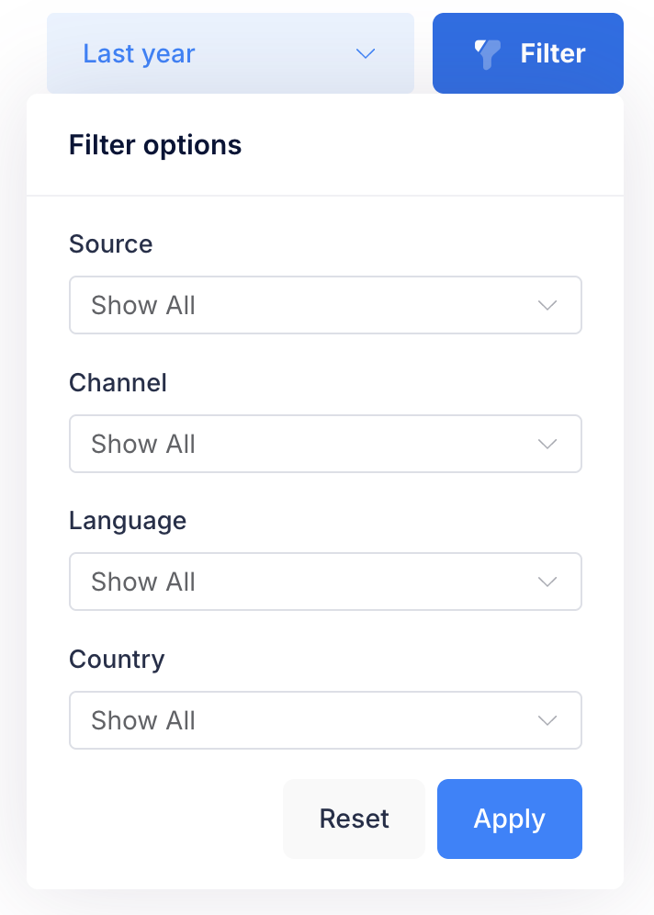Click the Language section heading
The image size is (654, 915).
[x=128, y=521]
